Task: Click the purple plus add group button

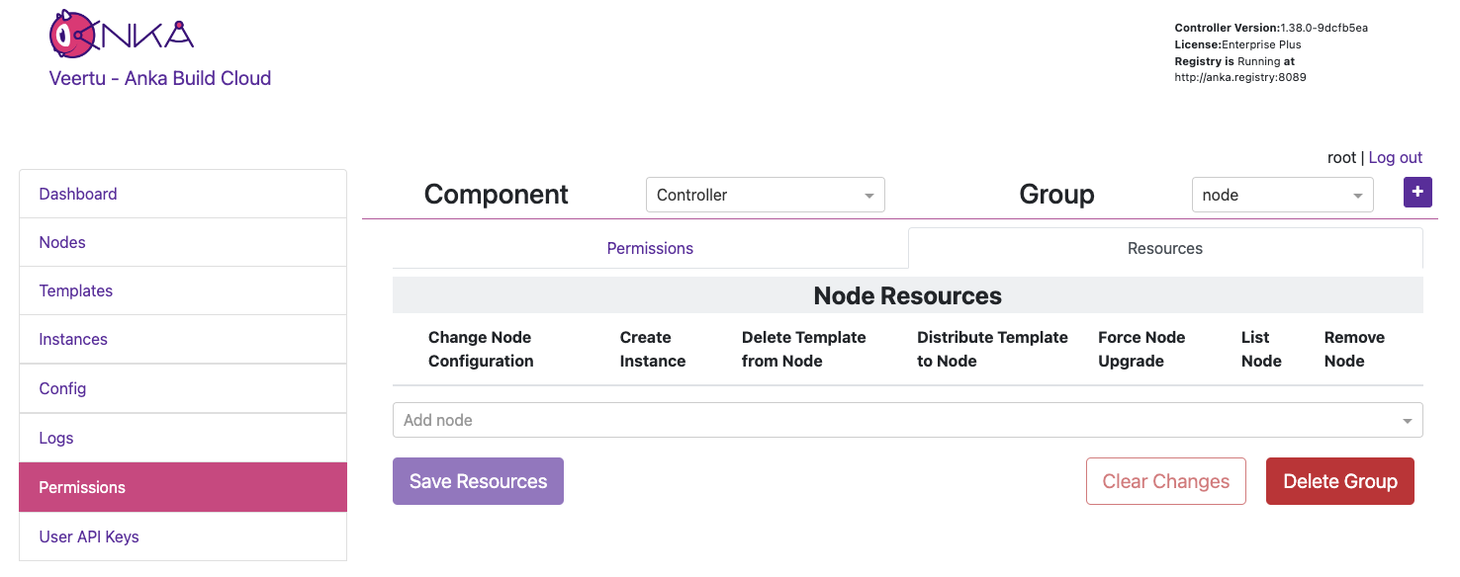Action: coord(1416,193)
